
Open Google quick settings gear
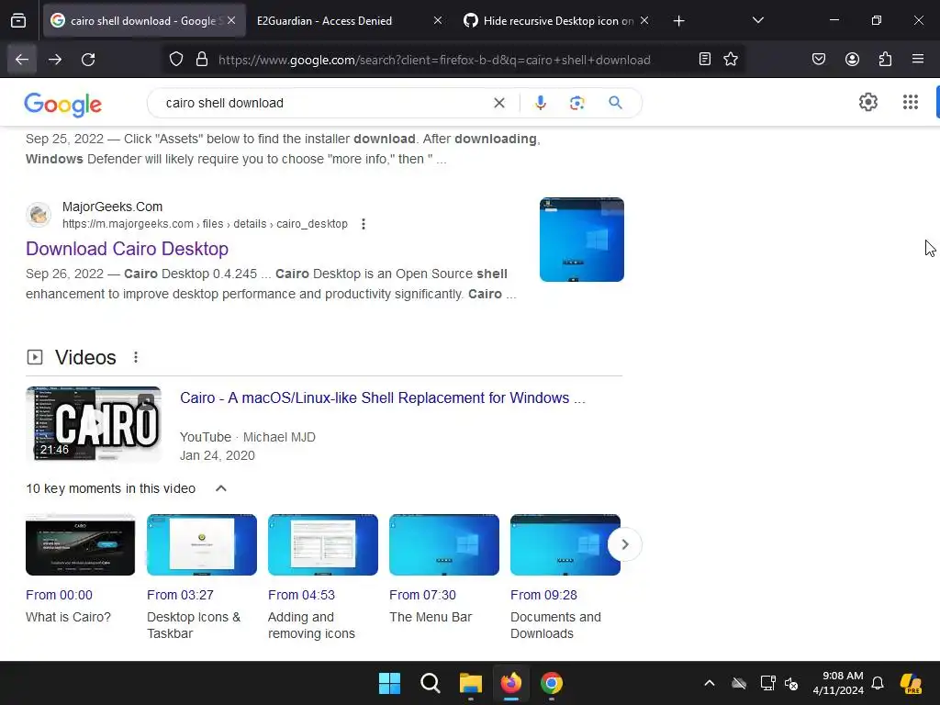(868, 103)
